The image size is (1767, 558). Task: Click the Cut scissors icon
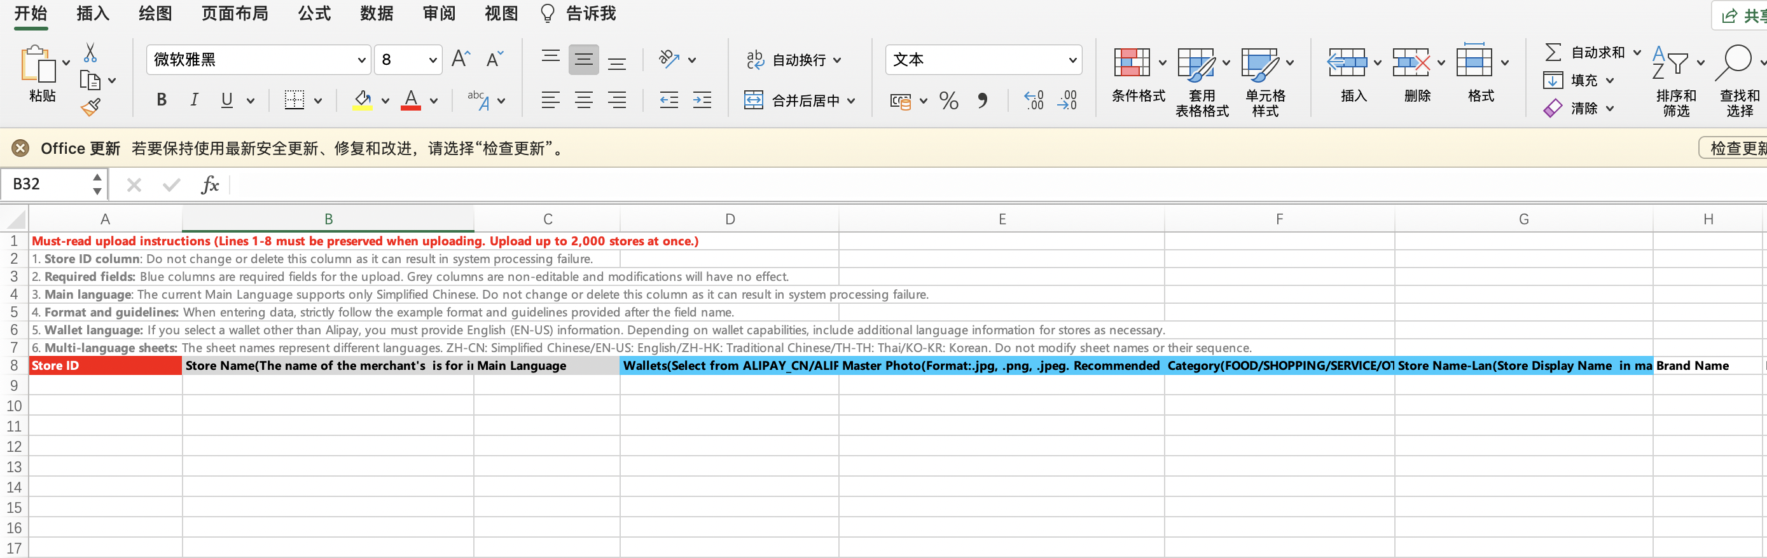click(90, 53)
